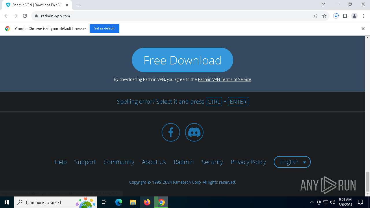Open the Radmin VPN Terms of Service
370x208 pixels.
pyautogui.click(x=224, y=79)
